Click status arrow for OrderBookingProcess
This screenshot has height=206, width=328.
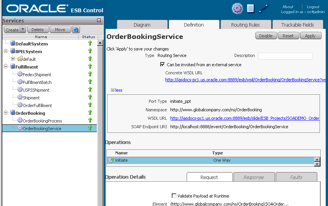(x=90, y=120)
